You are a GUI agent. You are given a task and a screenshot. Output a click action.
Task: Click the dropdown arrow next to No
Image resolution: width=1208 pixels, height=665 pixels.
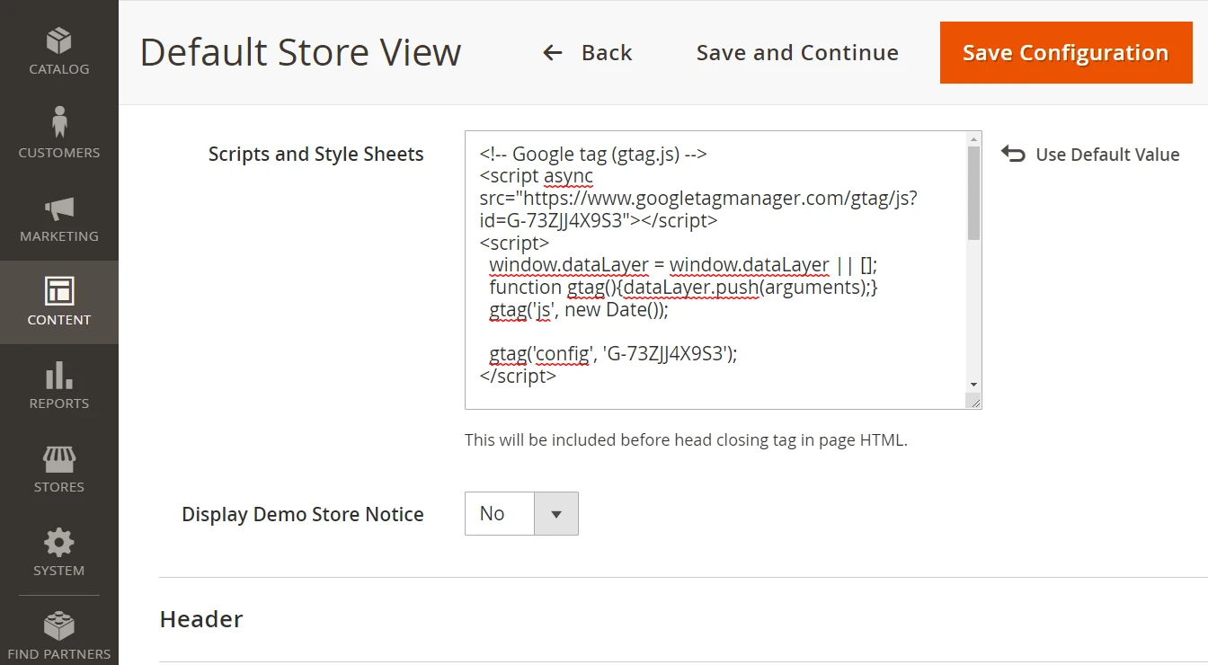pyautogui.click(x=556, y=514)
